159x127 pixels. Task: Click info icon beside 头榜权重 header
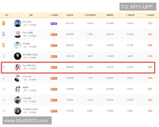coord(50,15)
